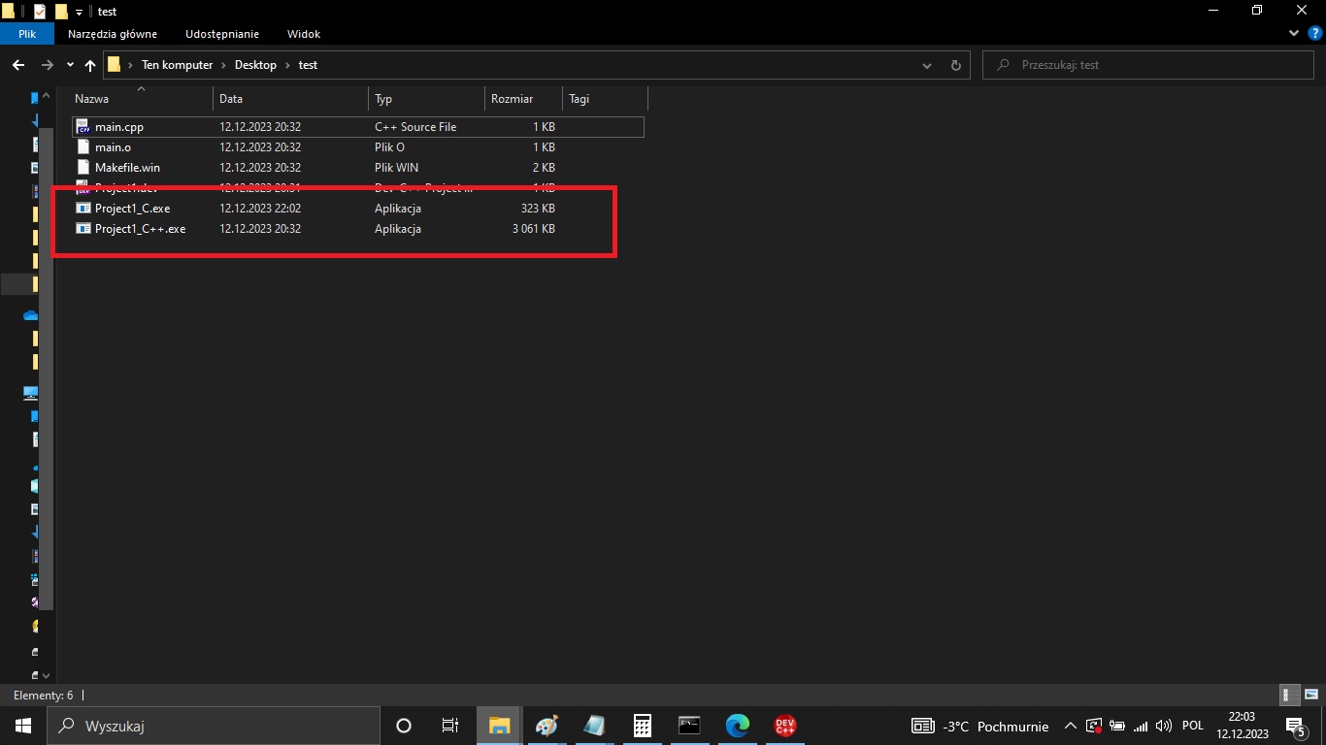
Task: Click the test breadcrumb segment
Action: tap(308, 65)
